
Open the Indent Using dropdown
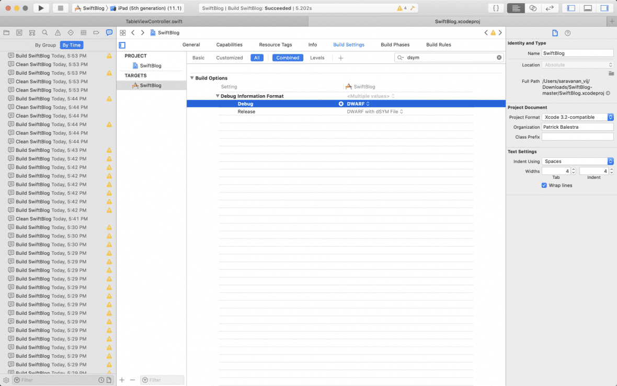click(x=578, y=161)
